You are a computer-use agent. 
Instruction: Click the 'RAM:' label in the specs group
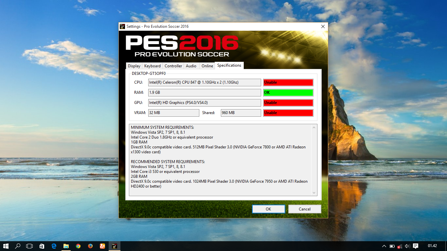coord(139,92)
